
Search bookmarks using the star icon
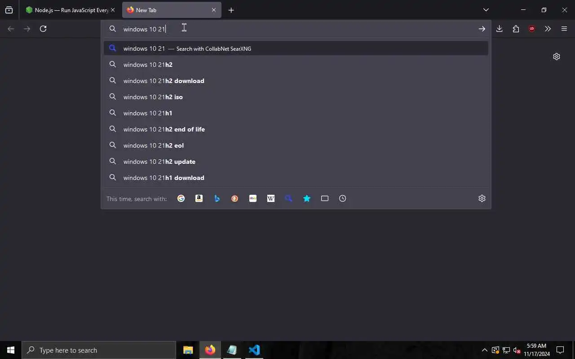pos(307,198)
